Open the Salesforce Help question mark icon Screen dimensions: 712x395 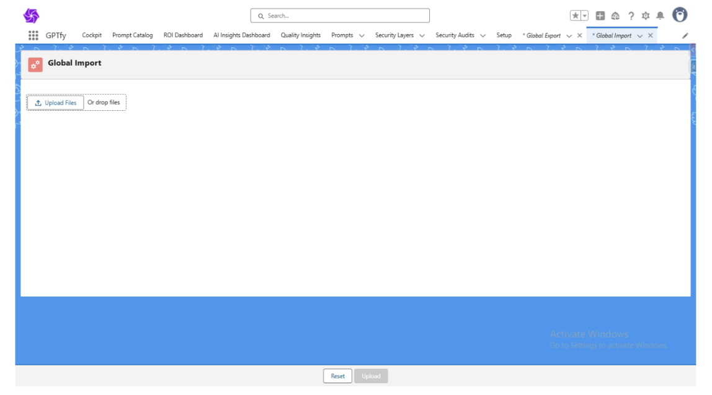(631, 16)
